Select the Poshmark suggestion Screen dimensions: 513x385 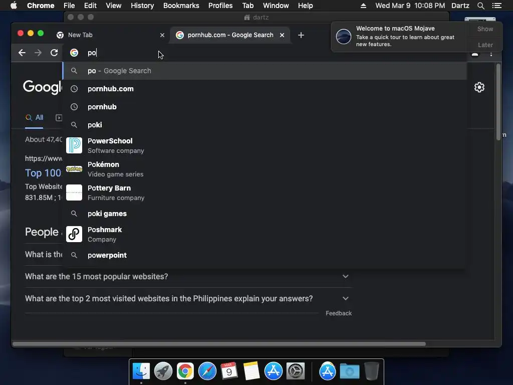point(265,235)
